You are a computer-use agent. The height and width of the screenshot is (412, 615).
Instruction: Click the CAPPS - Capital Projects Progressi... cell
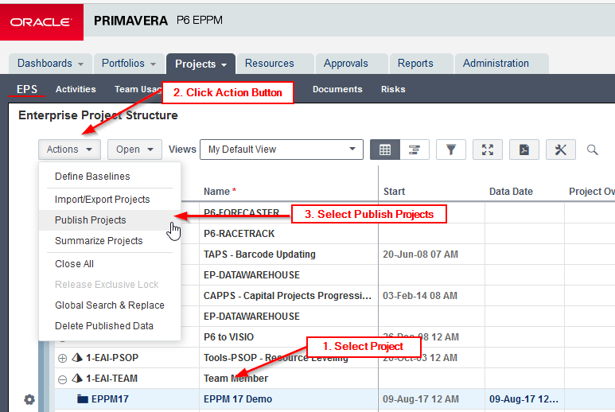coord(289,296)
